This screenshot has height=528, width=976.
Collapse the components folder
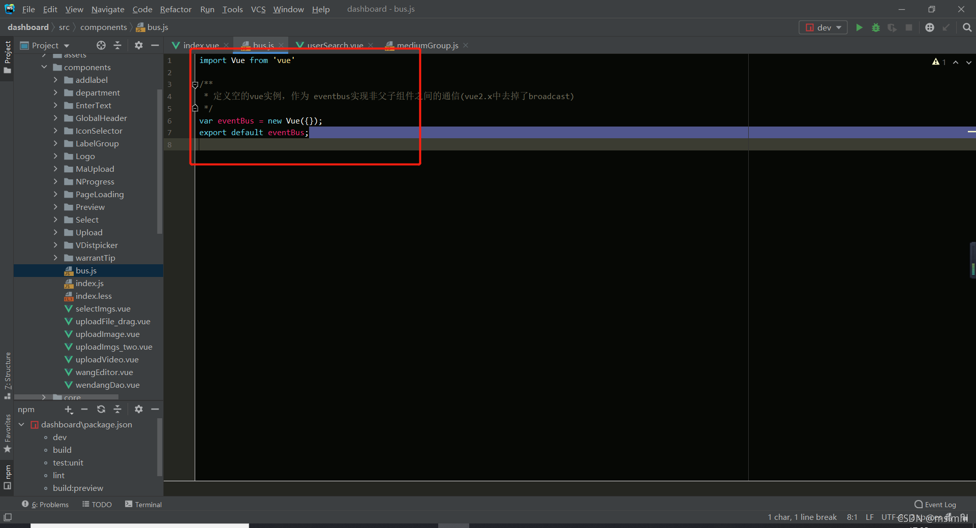tap(44, 67)
